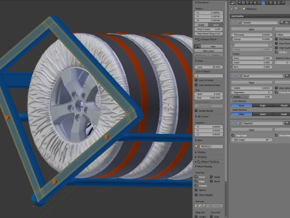Open the Add Modifier dropdown

(260, 16)
